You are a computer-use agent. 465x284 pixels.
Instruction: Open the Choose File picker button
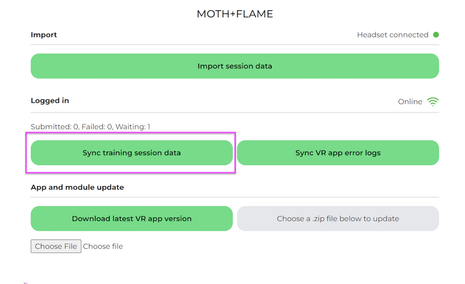coord(56,246)
